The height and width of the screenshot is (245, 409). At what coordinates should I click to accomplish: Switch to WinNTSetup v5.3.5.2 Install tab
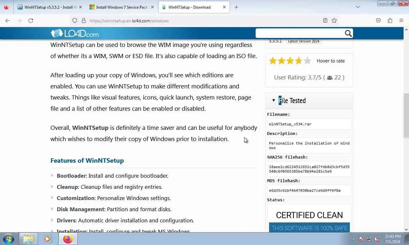(50, 7)
